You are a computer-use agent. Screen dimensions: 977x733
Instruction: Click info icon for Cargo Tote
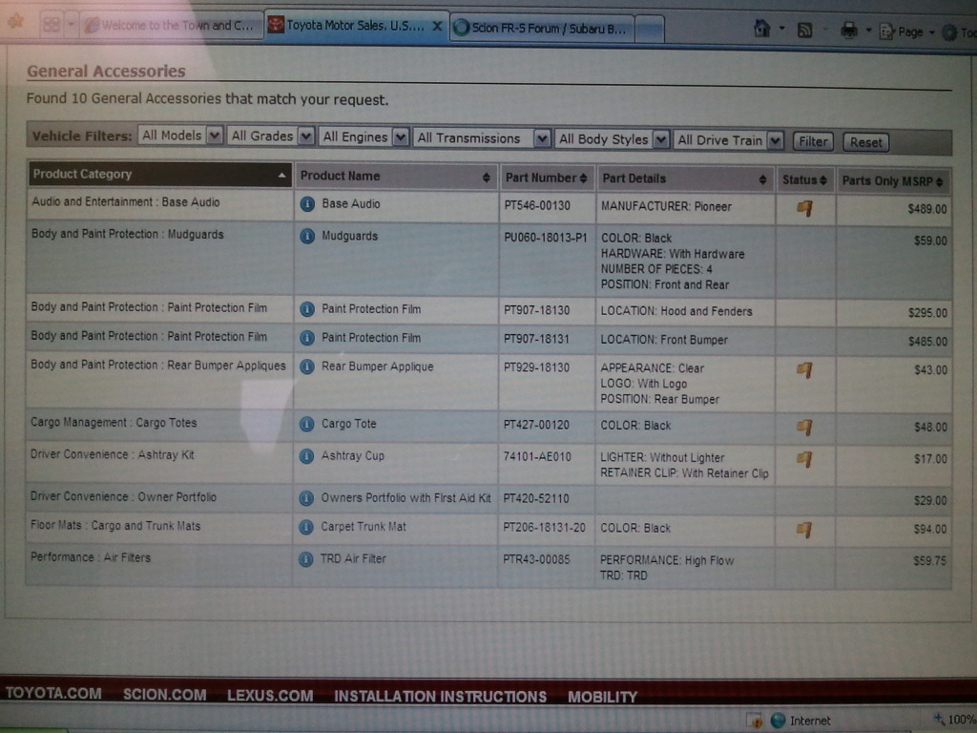click(x=306, y=425)
